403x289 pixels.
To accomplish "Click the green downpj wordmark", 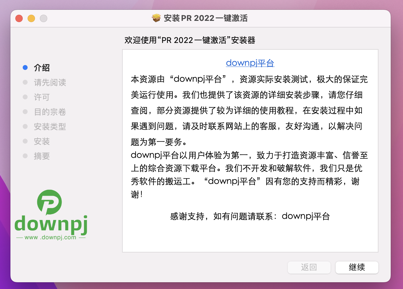I will click(x=51, y=224).
